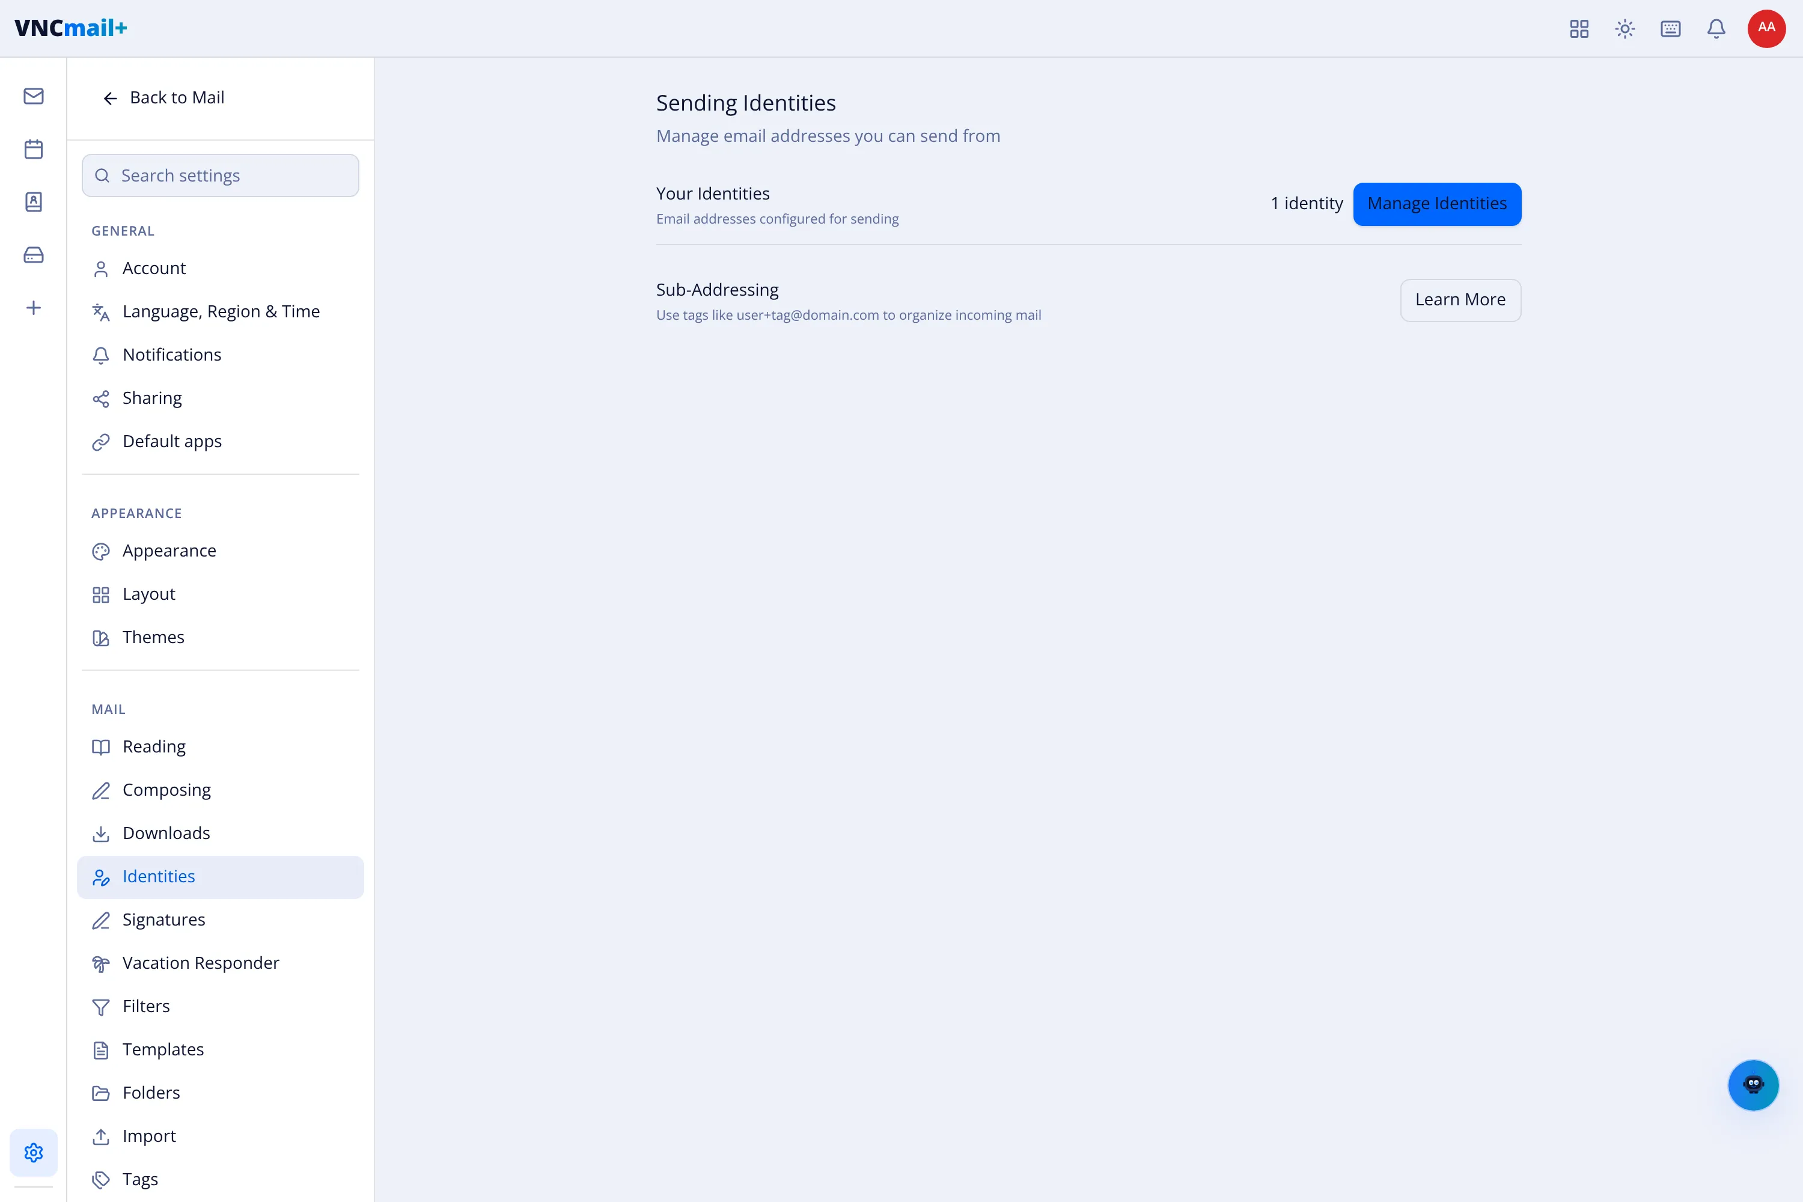
Task: Open Templates settings
Action: pyautogui.click(x=221, y=1049)
